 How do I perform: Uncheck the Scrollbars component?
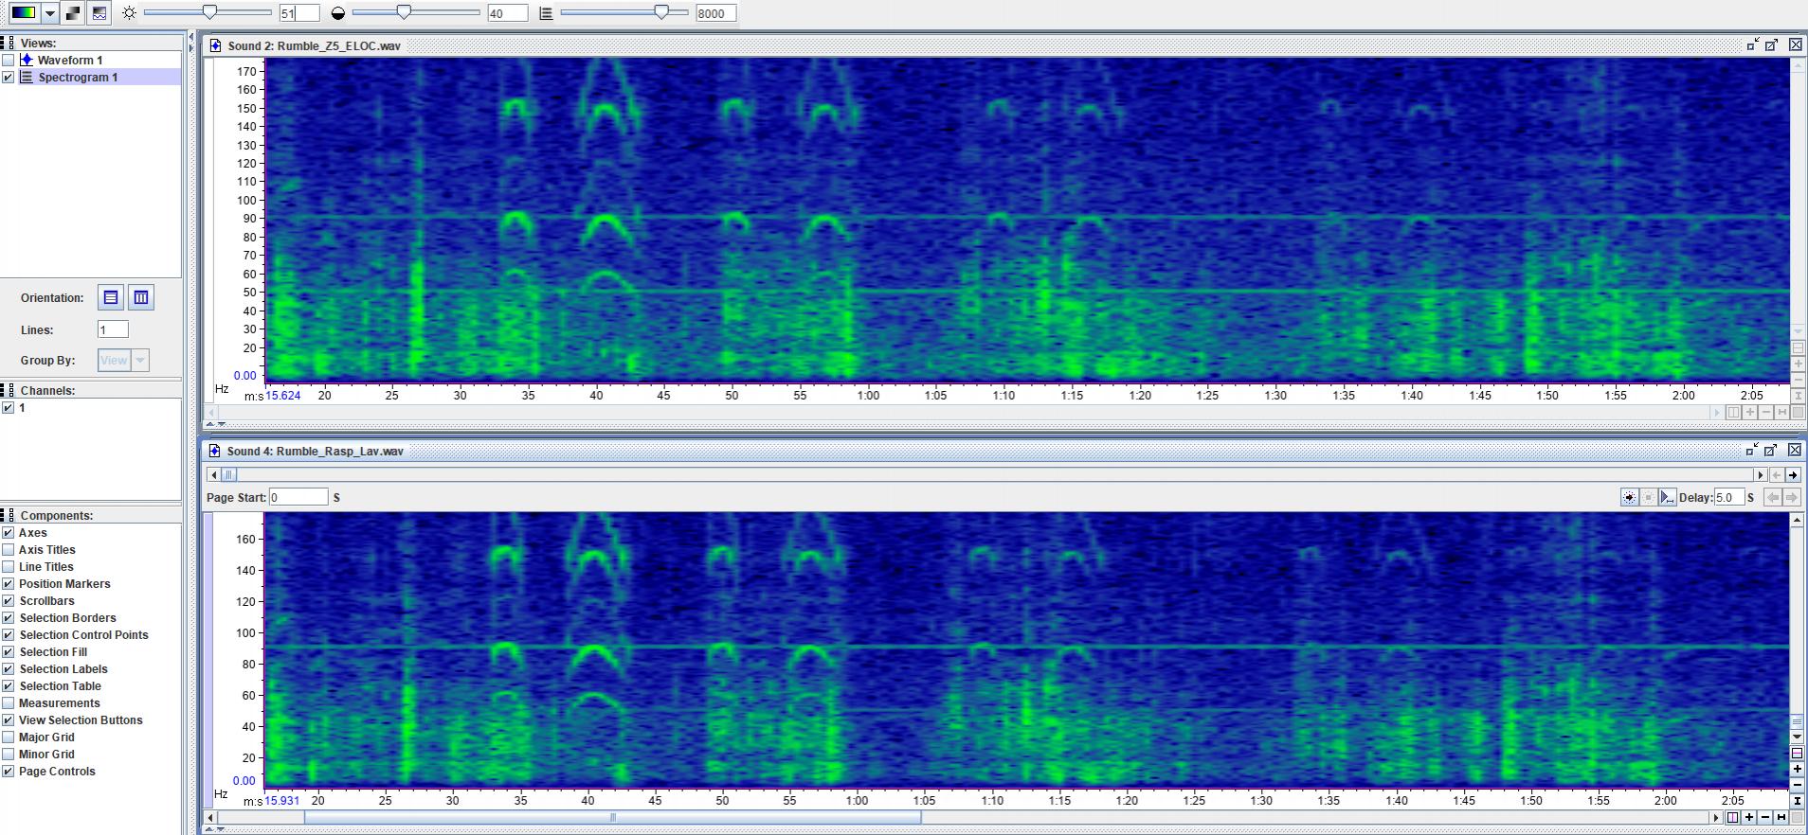click(9, 600)
